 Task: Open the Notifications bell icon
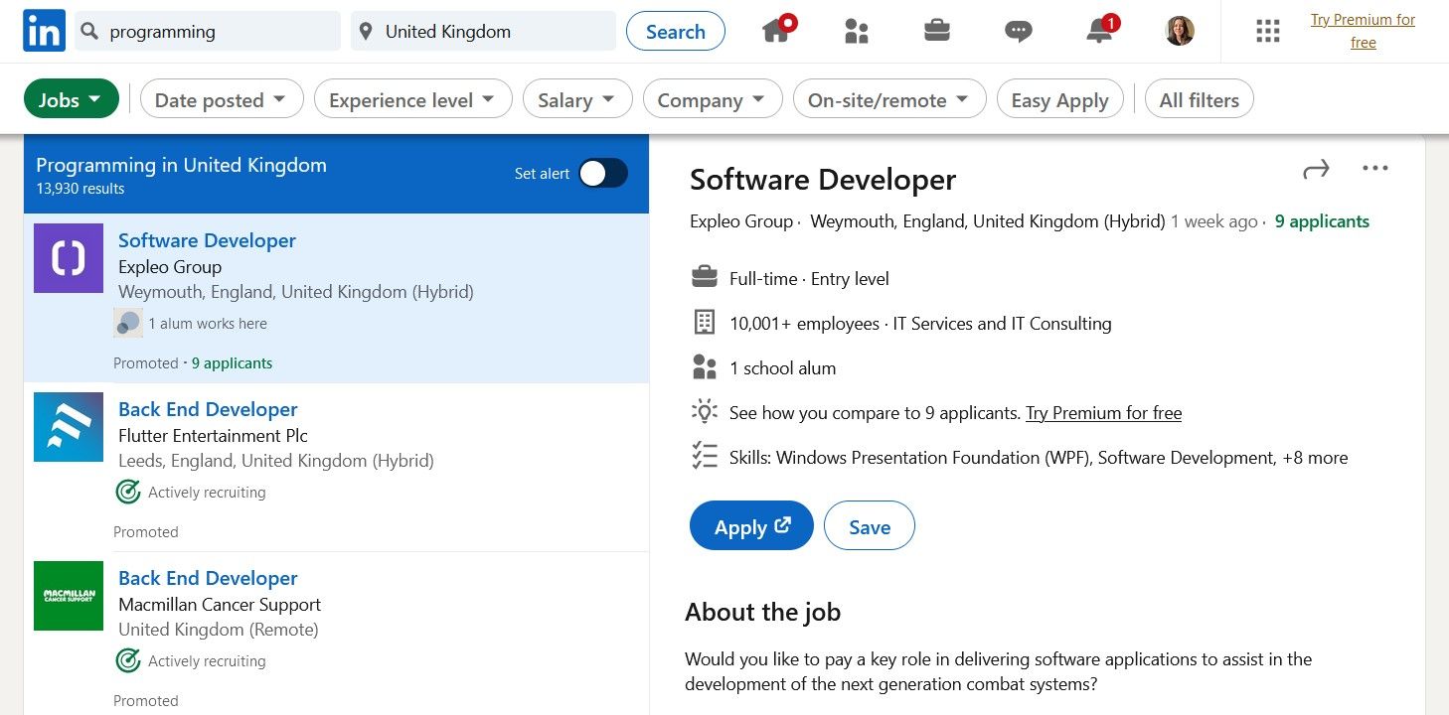[x=1097, y=31]
